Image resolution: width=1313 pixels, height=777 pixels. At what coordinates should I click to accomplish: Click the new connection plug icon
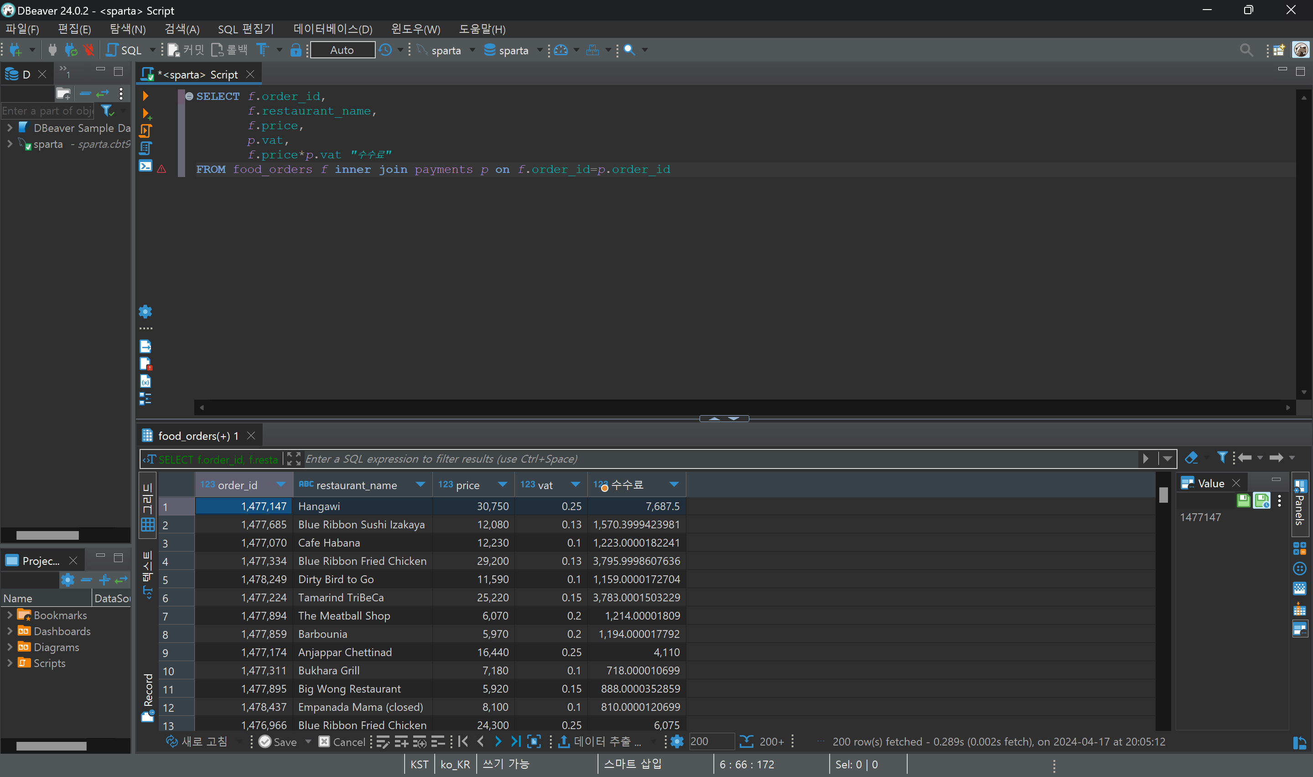pyautogui.click(x=16, y=50)
